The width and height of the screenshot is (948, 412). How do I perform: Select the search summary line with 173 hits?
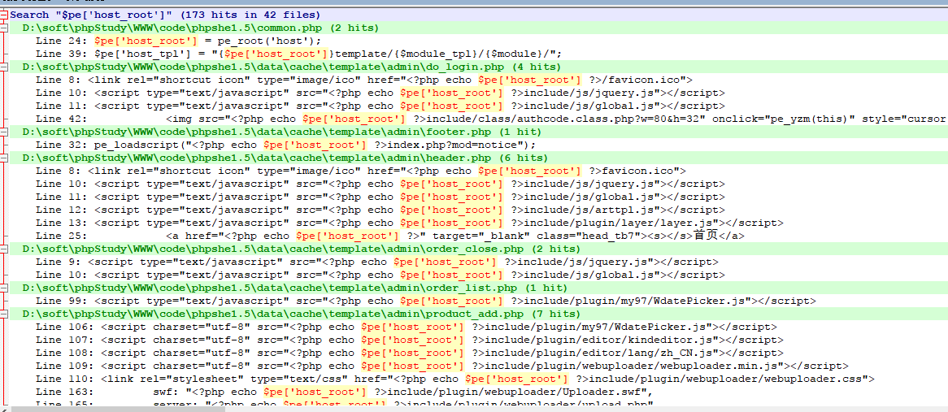click(165, 15)
